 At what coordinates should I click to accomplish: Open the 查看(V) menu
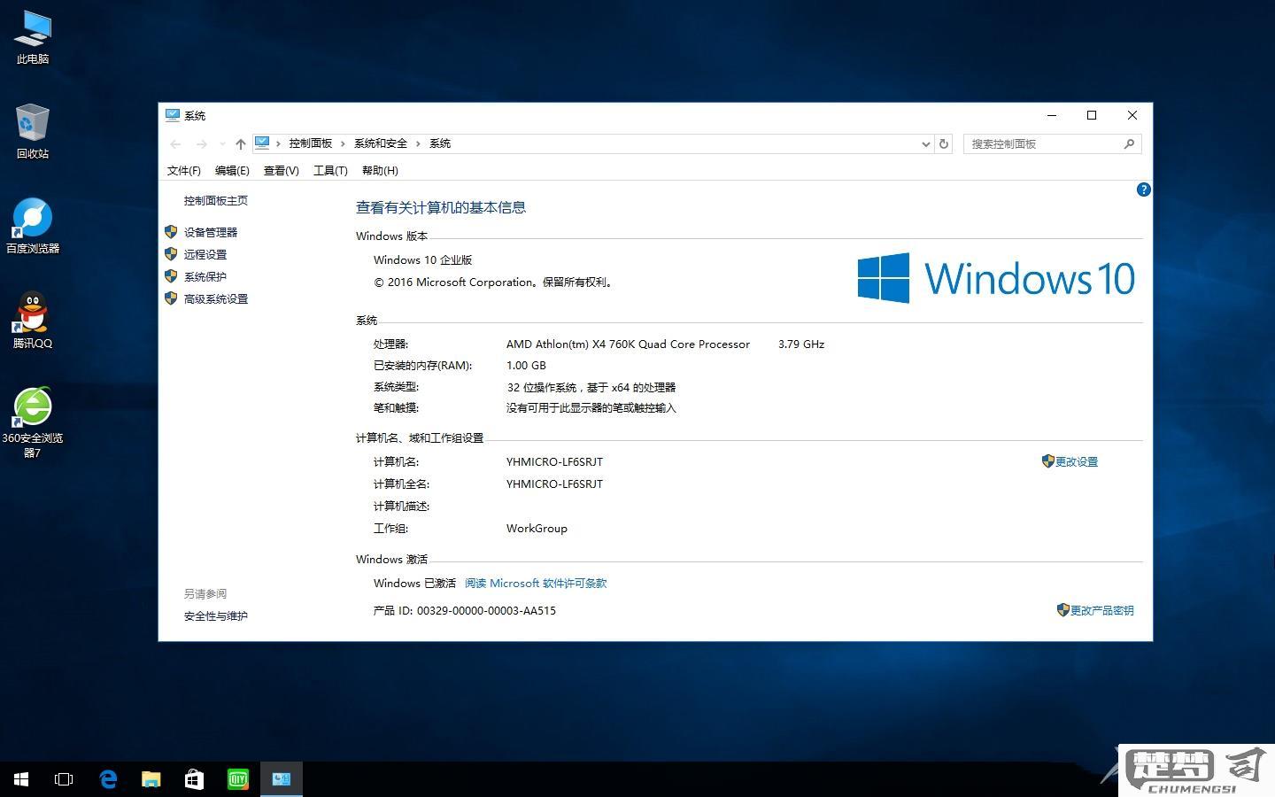click(282, 171)
